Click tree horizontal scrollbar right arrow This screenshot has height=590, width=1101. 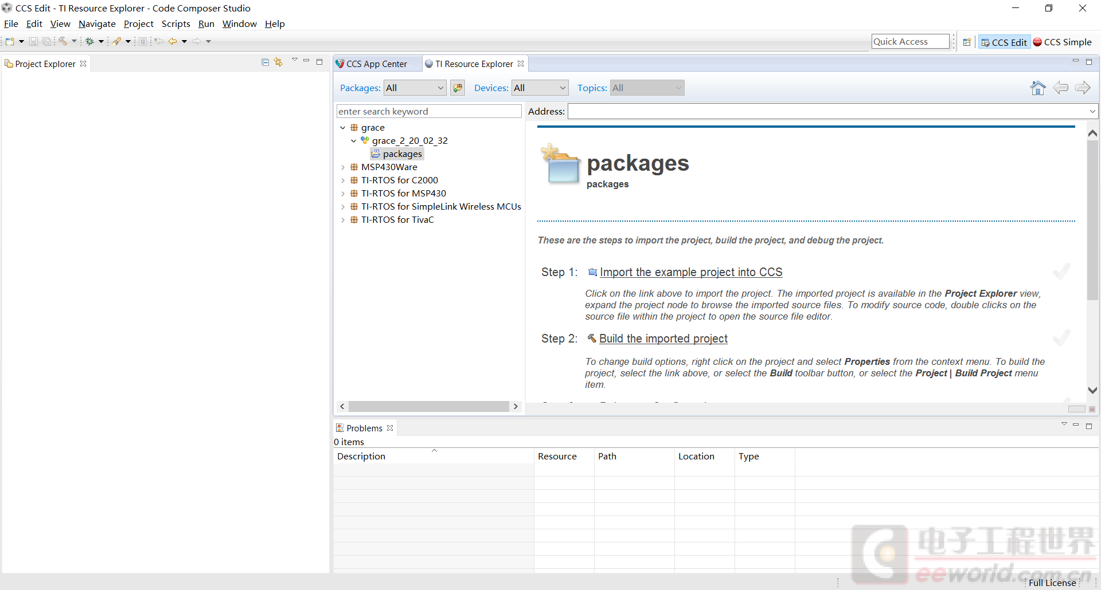click(516, 406)
